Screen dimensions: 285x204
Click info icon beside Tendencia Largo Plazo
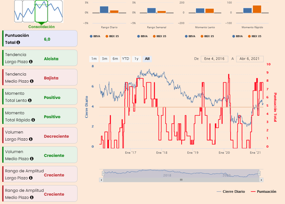coord(31,61)
